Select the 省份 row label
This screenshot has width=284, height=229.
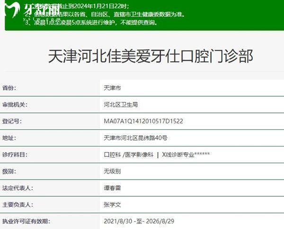[9, 88]
